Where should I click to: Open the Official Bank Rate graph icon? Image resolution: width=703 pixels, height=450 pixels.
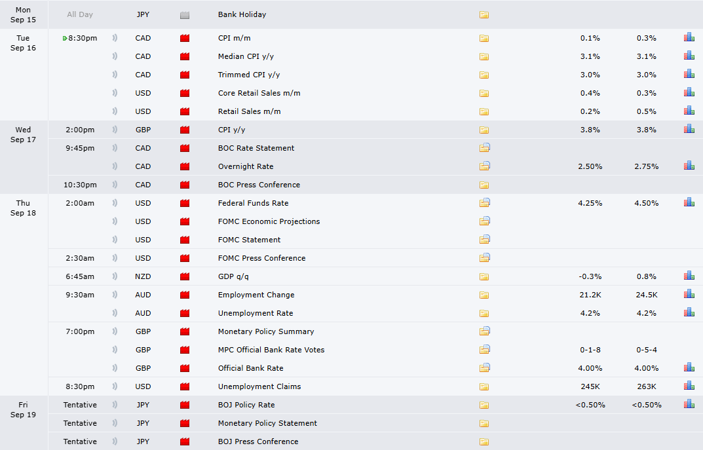pyautogui.click(x=689, y=368)
